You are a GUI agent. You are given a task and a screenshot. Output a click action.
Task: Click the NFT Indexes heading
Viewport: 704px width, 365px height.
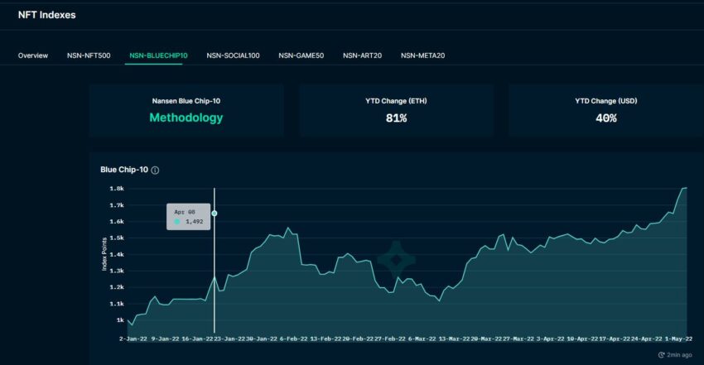point(46,15)
